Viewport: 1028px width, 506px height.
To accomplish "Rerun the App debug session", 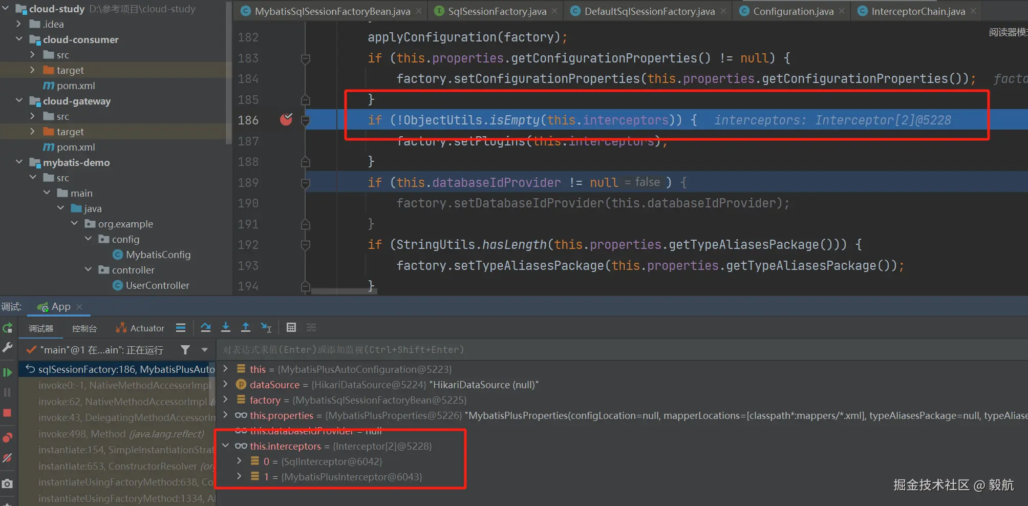I will pos(8,328).
